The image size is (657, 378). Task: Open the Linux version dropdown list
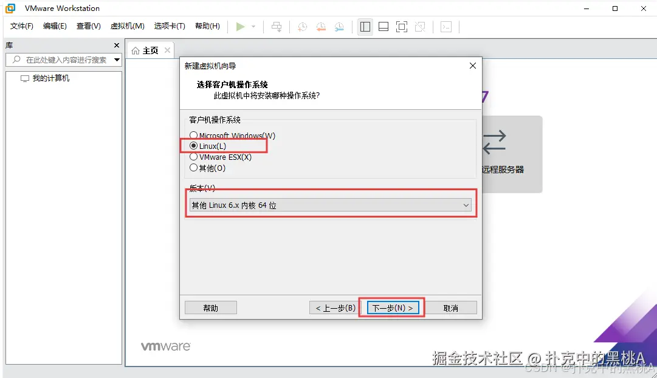coord(466,205)
